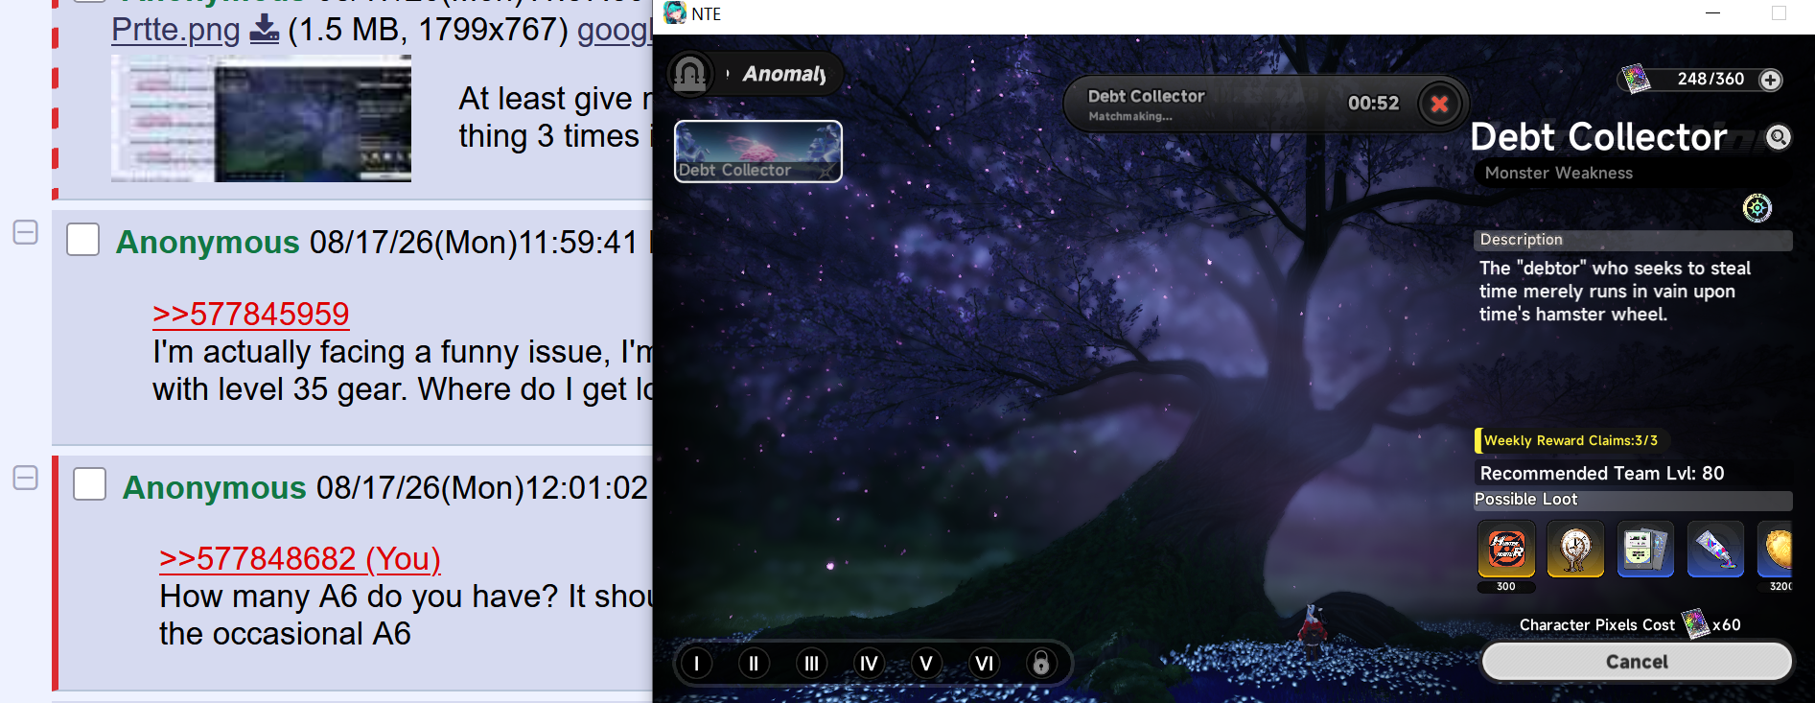Click the large Debt Collector title
The width and height of the screenshot is (1815, 703).
tap(1598, 137)
